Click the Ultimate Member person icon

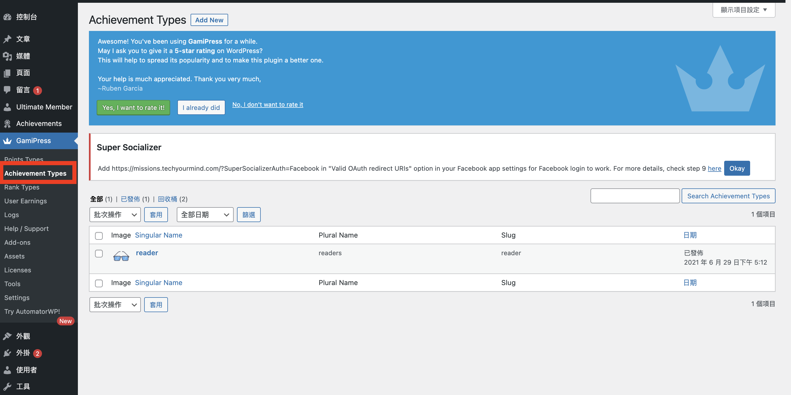(7, 107)
